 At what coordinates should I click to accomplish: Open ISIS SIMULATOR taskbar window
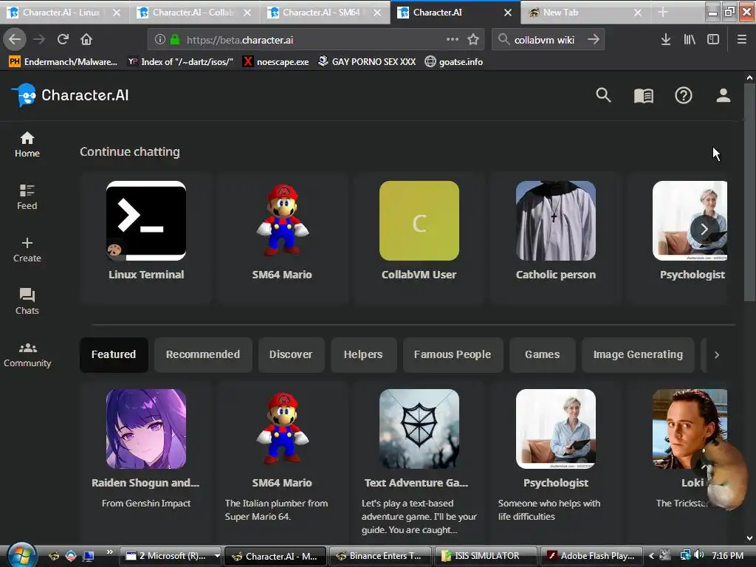(486, 556)
